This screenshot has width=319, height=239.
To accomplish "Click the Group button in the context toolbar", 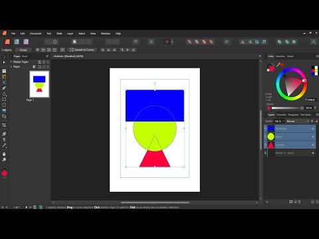I will point(23,50).
